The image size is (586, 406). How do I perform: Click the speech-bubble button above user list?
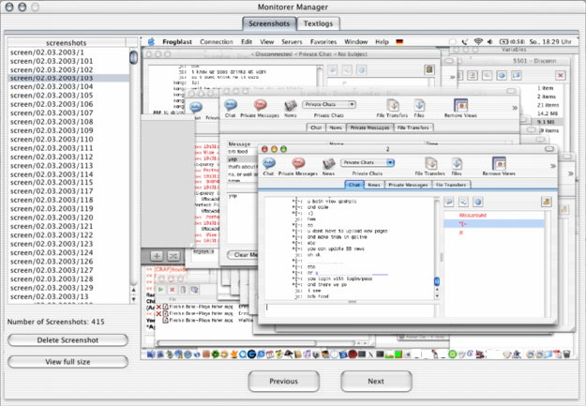pyautogui.click(x=449, y=203)
